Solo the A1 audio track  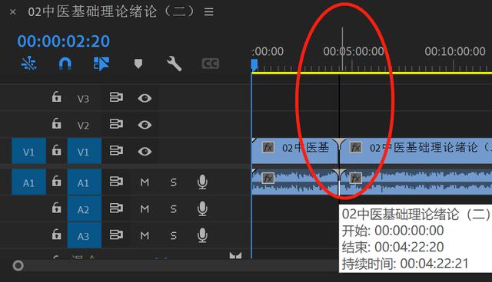tap(173, 182)
